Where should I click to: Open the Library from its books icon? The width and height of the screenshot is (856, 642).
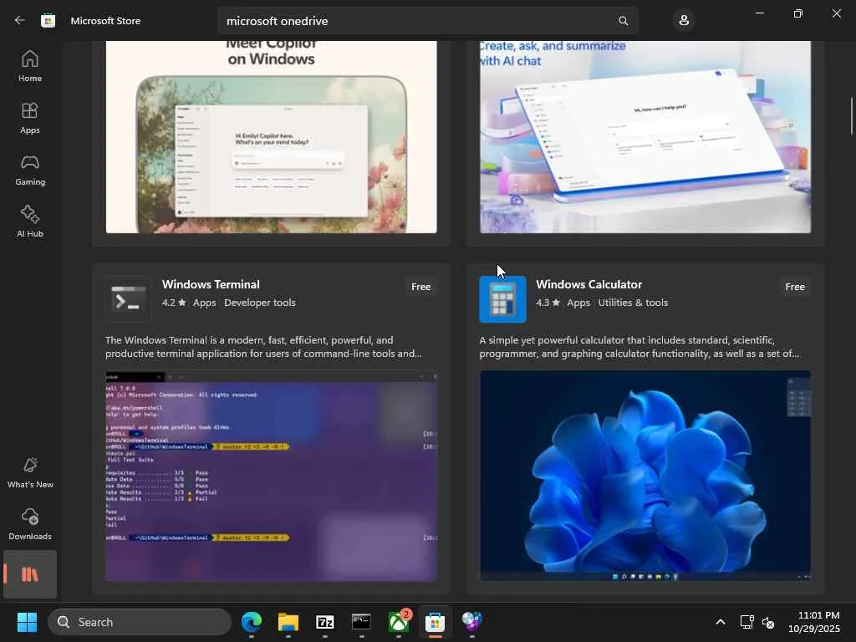[x=30, y=574]
